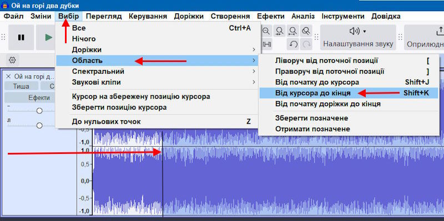Pause playback with the Pause button

tap(21, 37)
